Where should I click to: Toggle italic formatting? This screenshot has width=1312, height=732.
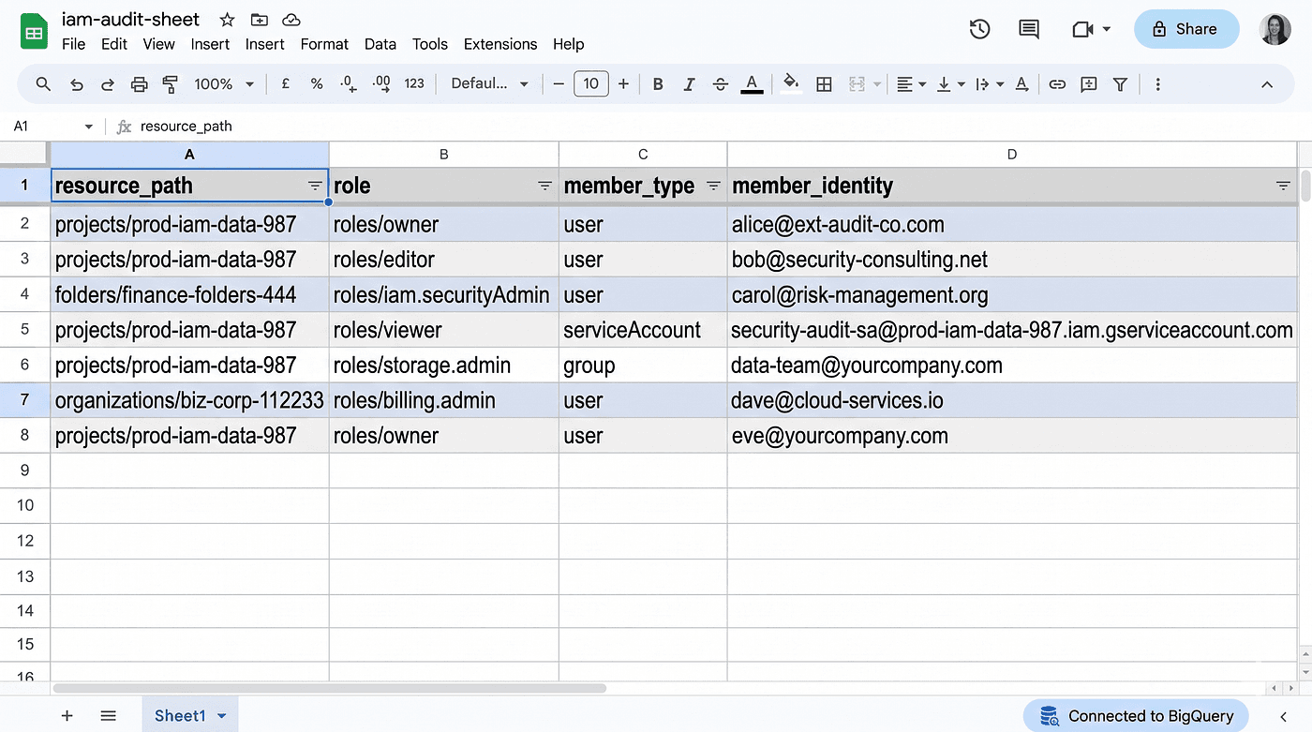click(689, 84)
